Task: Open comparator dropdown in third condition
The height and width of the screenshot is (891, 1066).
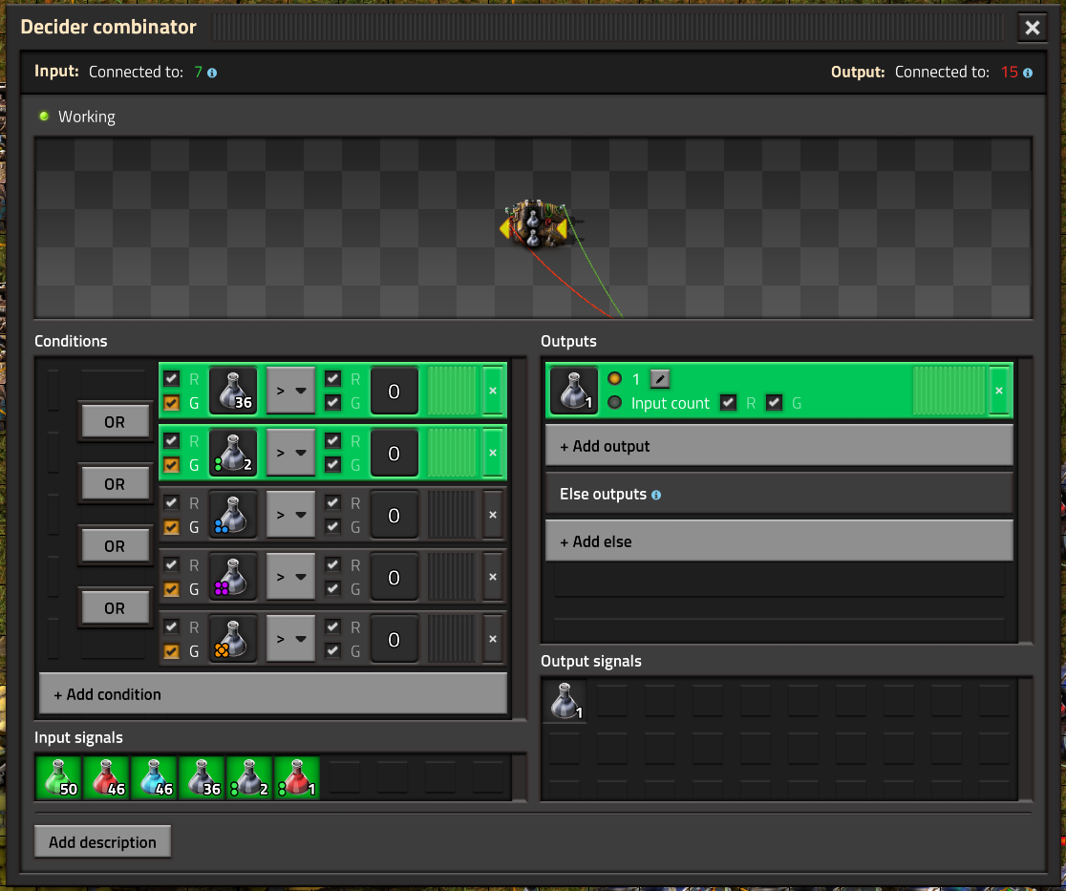Action: [x=291, y=515]
